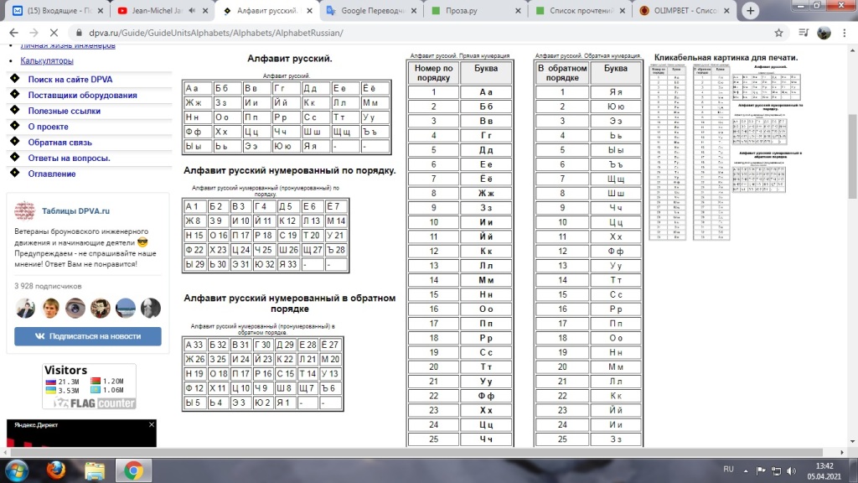Click scroll-down arrow of vertical scrollbar
The width and height of the screenshot is (858, 483).
tap(852, 441)
